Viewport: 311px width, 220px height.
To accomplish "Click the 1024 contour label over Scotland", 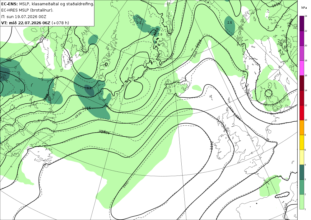I will click(x=237, y=116).
